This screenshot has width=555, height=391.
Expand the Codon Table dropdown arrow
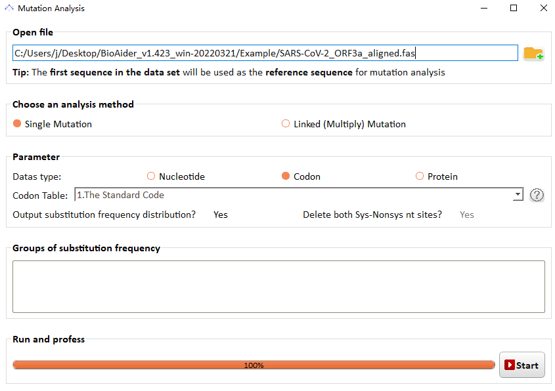pos(518,195)
